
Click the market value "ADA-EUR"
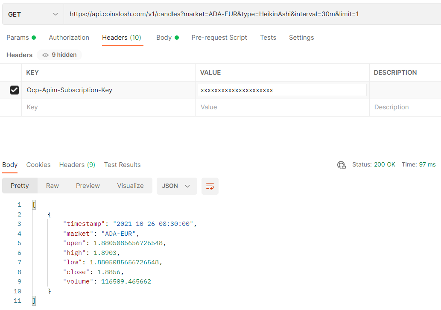pyautogui.click(x=118, y=234)
